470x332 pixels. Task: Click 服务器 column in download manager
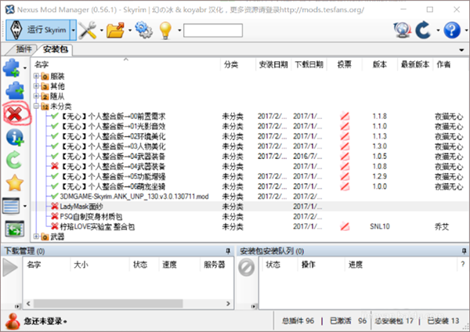click(x=214, y=265)
